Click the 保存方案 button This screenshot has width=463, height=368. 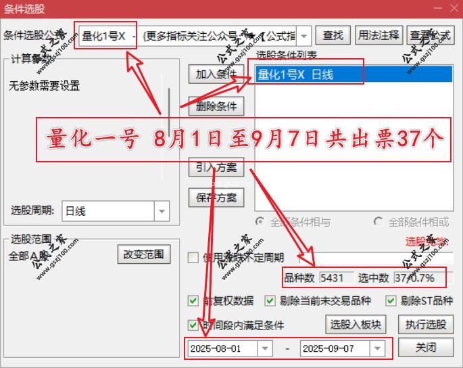coord(216,198)
